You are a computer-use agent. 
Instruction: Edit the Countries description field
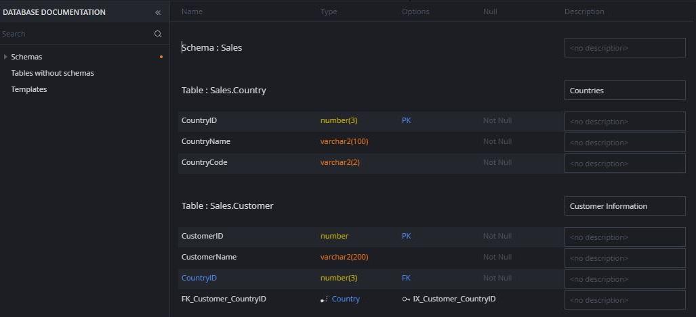tap(625, 91)
